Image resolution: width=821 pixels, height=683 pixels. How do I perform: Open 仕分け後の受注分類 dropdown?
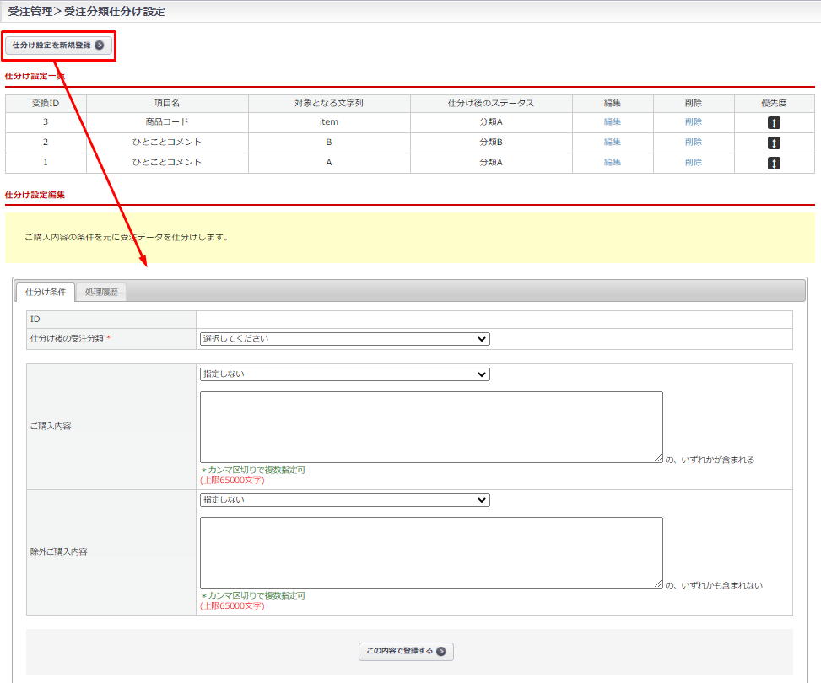344,339
